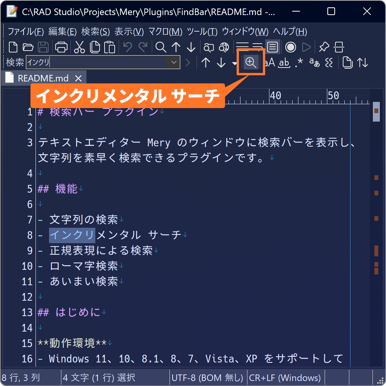Click the Replace icon in main toolbar
This screenshot has height=386, width=386.
click(208, 47)
